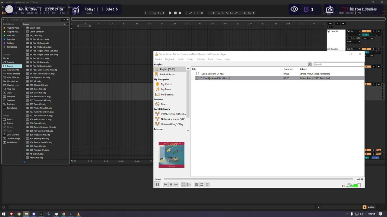Collapse the 2 Audio track fold button

click(x=329, y=49)
